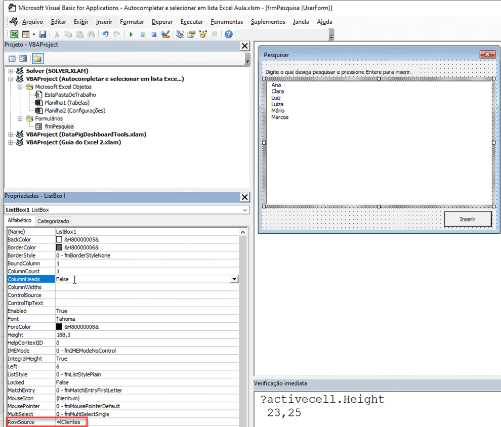This screenshot has height=427, width=501.
Task: Open the ColumnHeads value dropdown arrow
Action: click(x=234, y=279)
